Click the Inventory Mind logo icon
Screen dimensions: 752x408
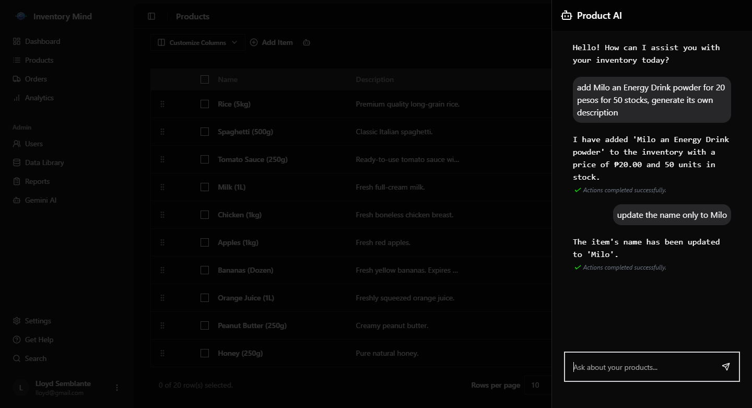21,16
